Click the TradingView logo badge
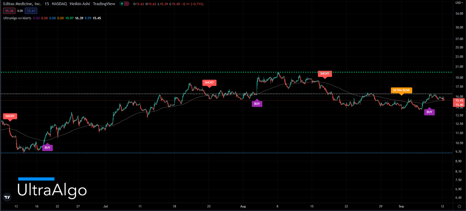466x211 pixels. pos(7,197)
